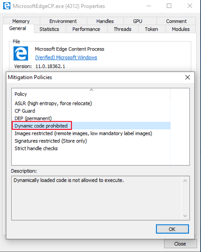Image resolution: width=201 pixels, height=252 pixels.
Task: Click the description scrollbar down arrow
Action: coord(185,216)
